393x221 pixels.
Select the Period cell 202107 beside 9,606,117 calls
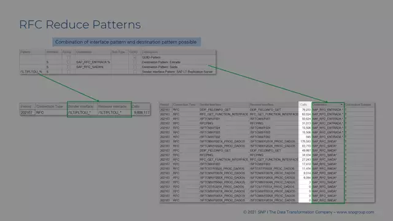(x=27, y=112)
